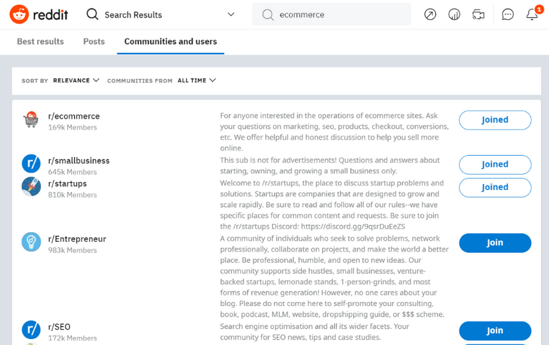
Task: Open the All chart icon
Action: 454,15
